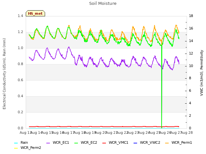This screenshot has height=154, width=206.
Task: Click the 4 right axis tick label
Action: [x=190, y=103]
